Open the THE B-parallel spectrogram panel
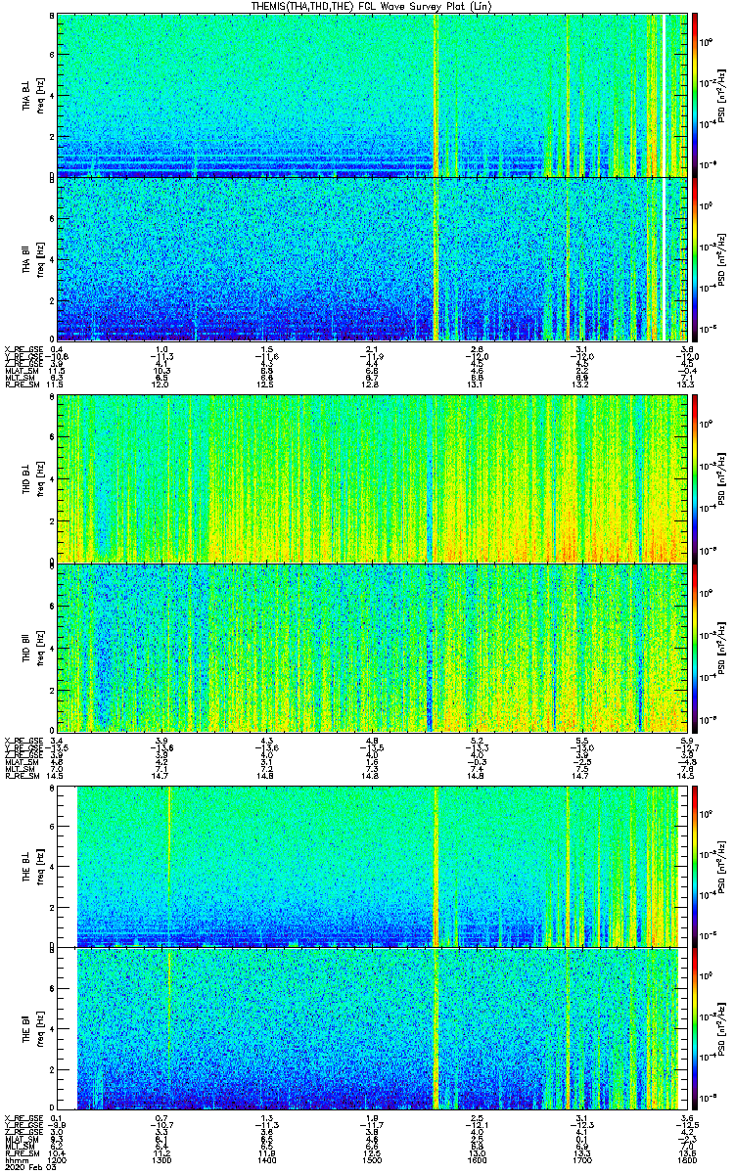734x1174 pixels. [x=372, y=1028]
